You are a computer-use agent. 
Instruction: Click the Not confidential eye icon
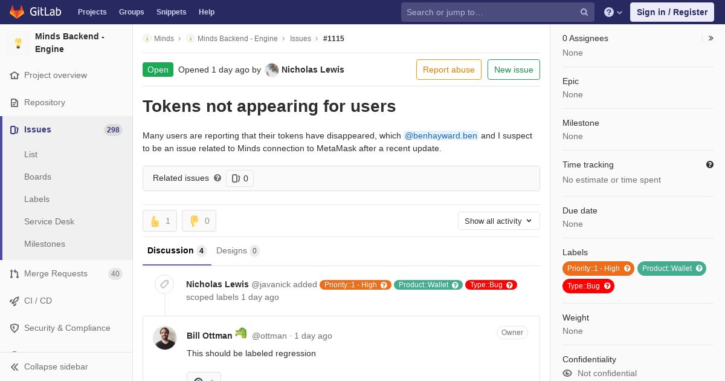(567, 373)
